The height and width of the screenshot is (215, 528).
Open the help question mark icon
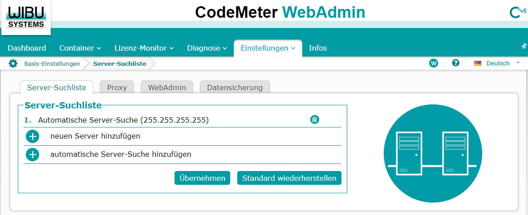click(455, 63)
